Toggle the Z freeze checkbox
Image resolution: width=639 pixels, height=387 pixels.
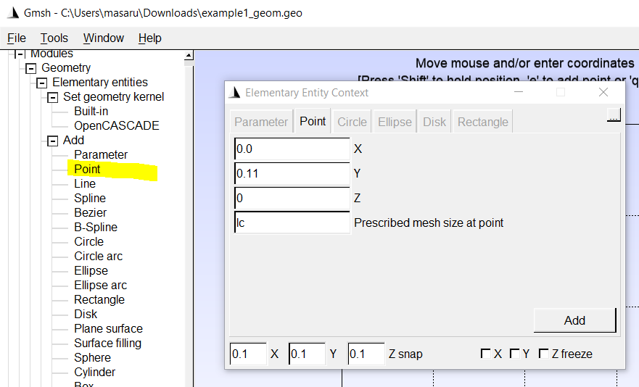pyautogui.click(x=544, y=354)
